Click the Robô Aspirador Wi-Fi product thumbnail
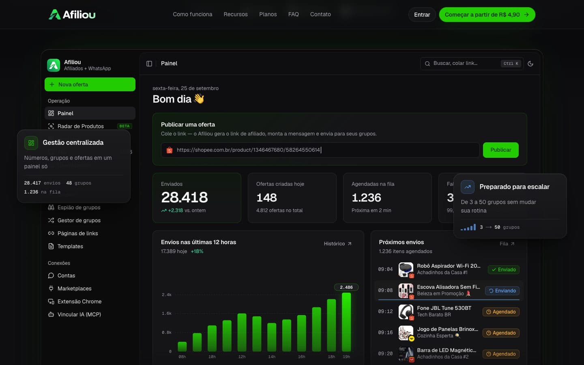Screen dimensions: 584x365 (x=406, y=270)
